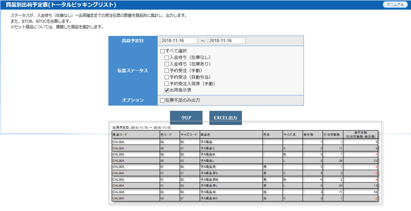Screen dimensions: 411x211
Task: Click the 子A商品 赤M row name
Action: pos(210,180)
